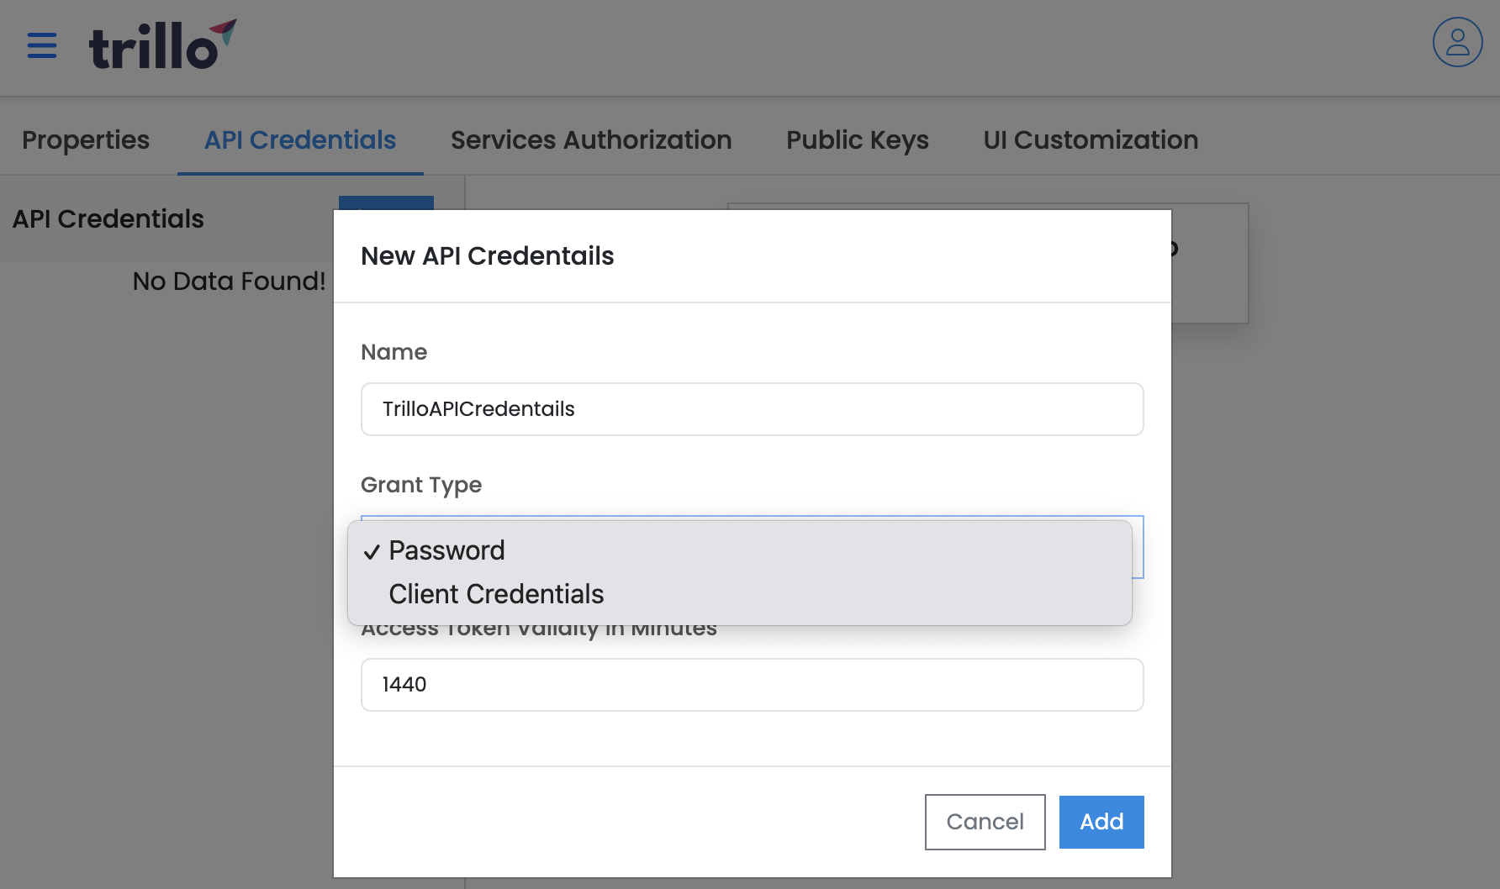This screenshot has width=1500, height=889.
Task: Select the API Credentials tab
Action: point(300,139)
